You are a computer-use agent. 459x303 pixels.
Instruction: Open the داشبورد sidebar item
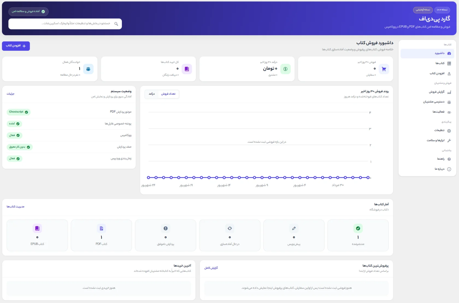pyautogui.click(x=427, y=53)
